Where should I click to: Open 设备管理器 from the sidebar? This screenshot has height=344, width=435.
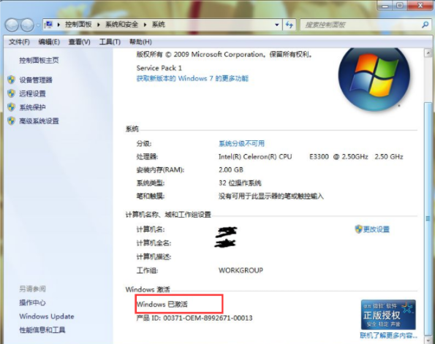[36, 80]
